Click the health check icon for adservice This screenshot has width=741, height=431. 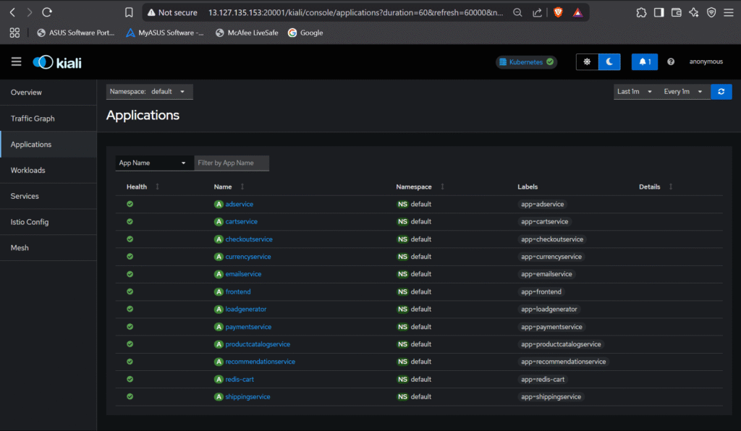click(x=130, y=204)
